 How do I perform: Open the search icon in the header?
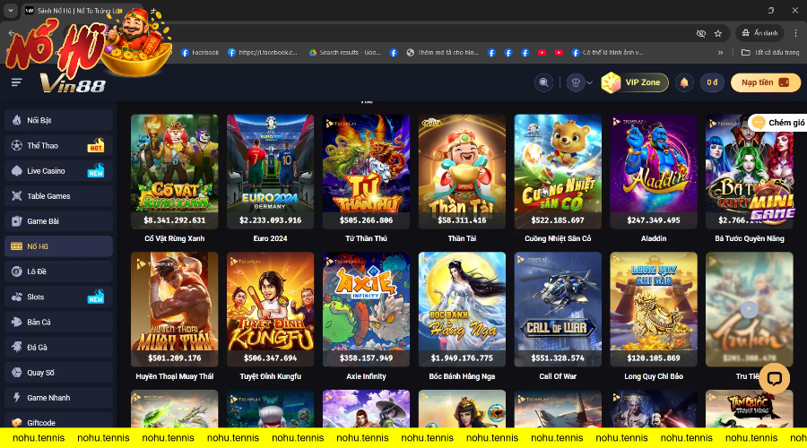pyautogui.click(x=543, y=82)
